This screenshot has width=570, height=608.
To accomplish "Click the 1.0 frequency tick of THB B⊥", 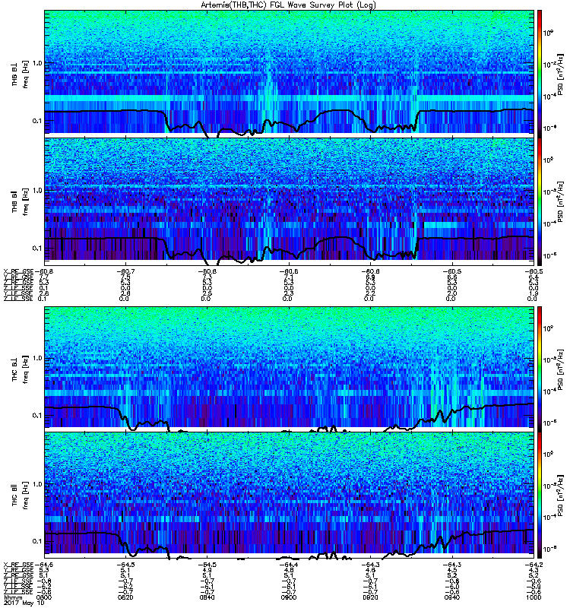I will (x=37, y=63).
